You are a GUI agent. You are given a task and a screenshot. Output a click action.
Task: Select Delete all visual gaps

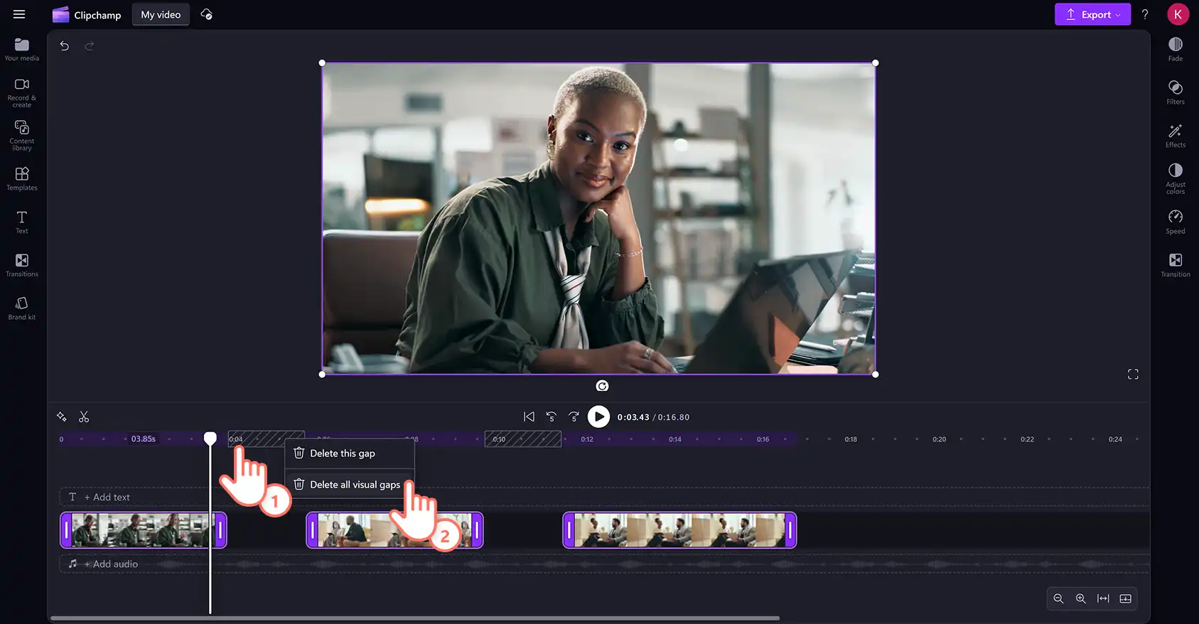point(349,485)
